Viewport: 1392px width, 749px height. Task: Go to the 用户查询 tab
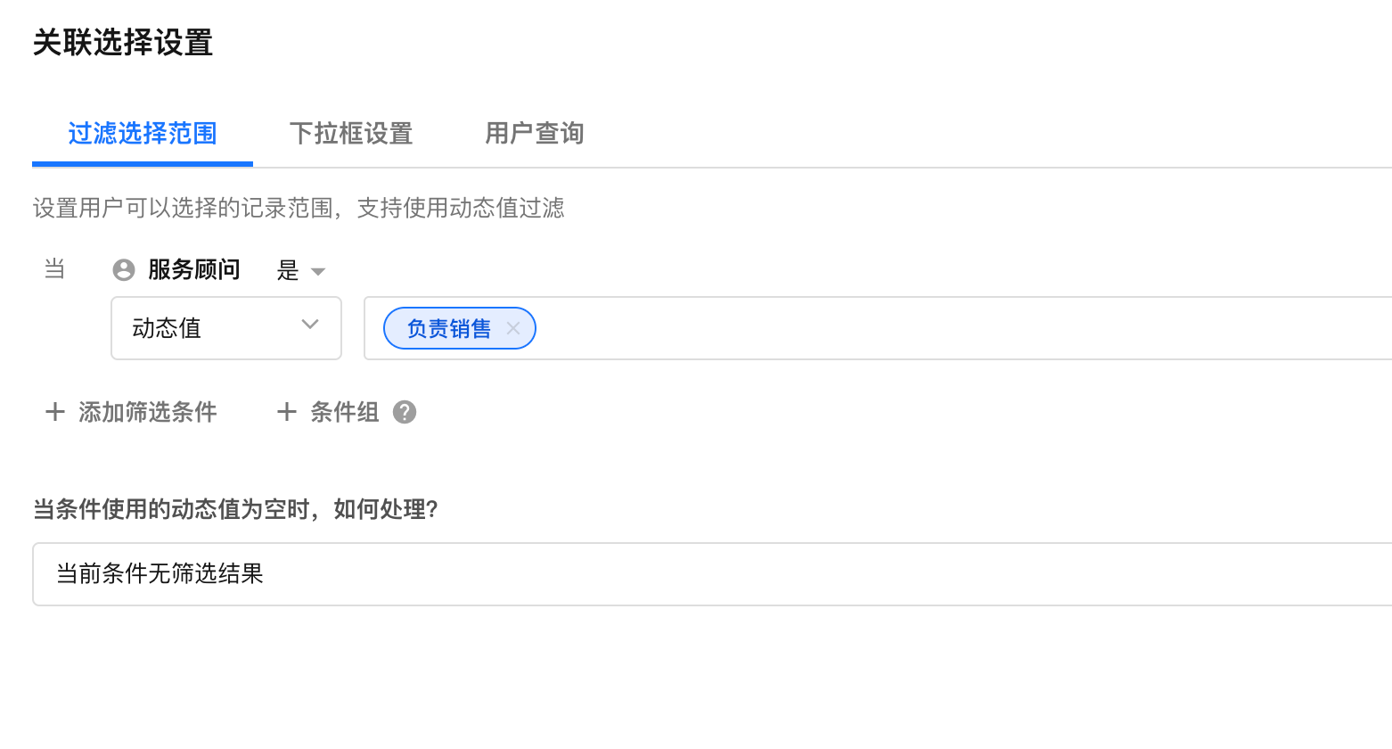[534, 134]
